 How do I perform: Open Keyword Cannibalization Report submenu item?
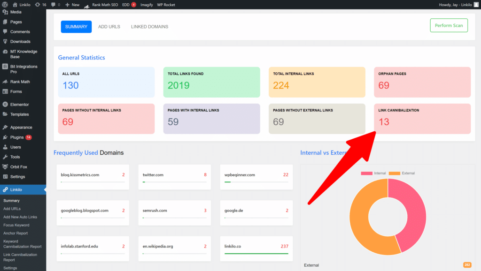click(23, 244)
